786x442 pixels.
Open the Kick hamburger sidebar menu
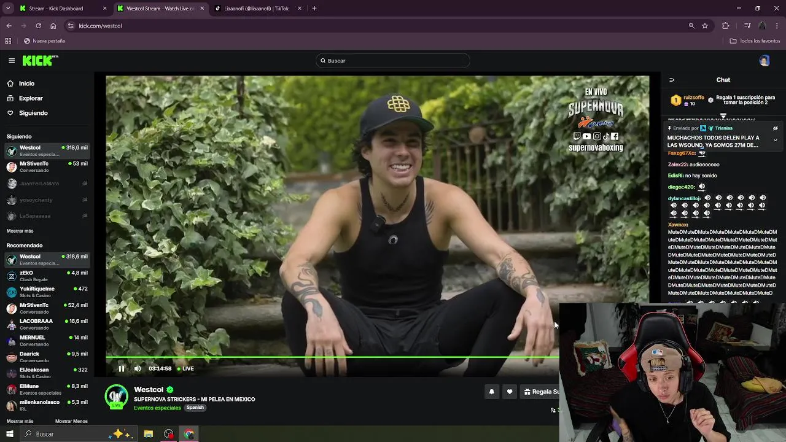(12, 61)
